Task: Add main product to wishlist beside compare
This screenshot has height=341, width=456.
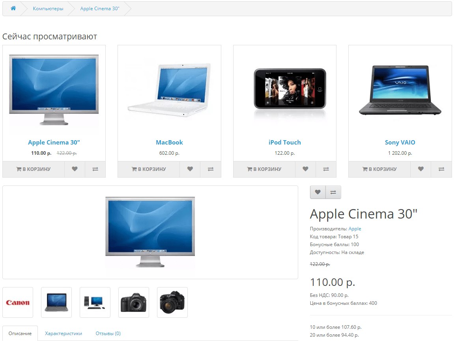Action: (318, 192)
